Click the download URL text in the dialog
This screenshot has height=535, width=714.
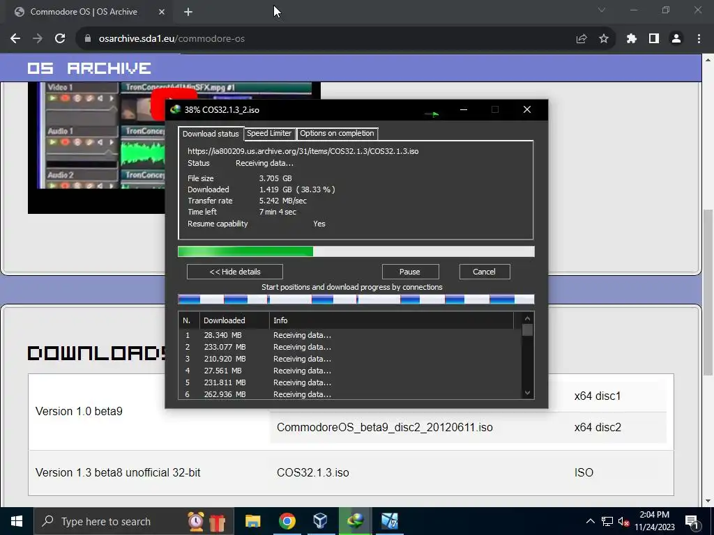click(x=303, y=151)
